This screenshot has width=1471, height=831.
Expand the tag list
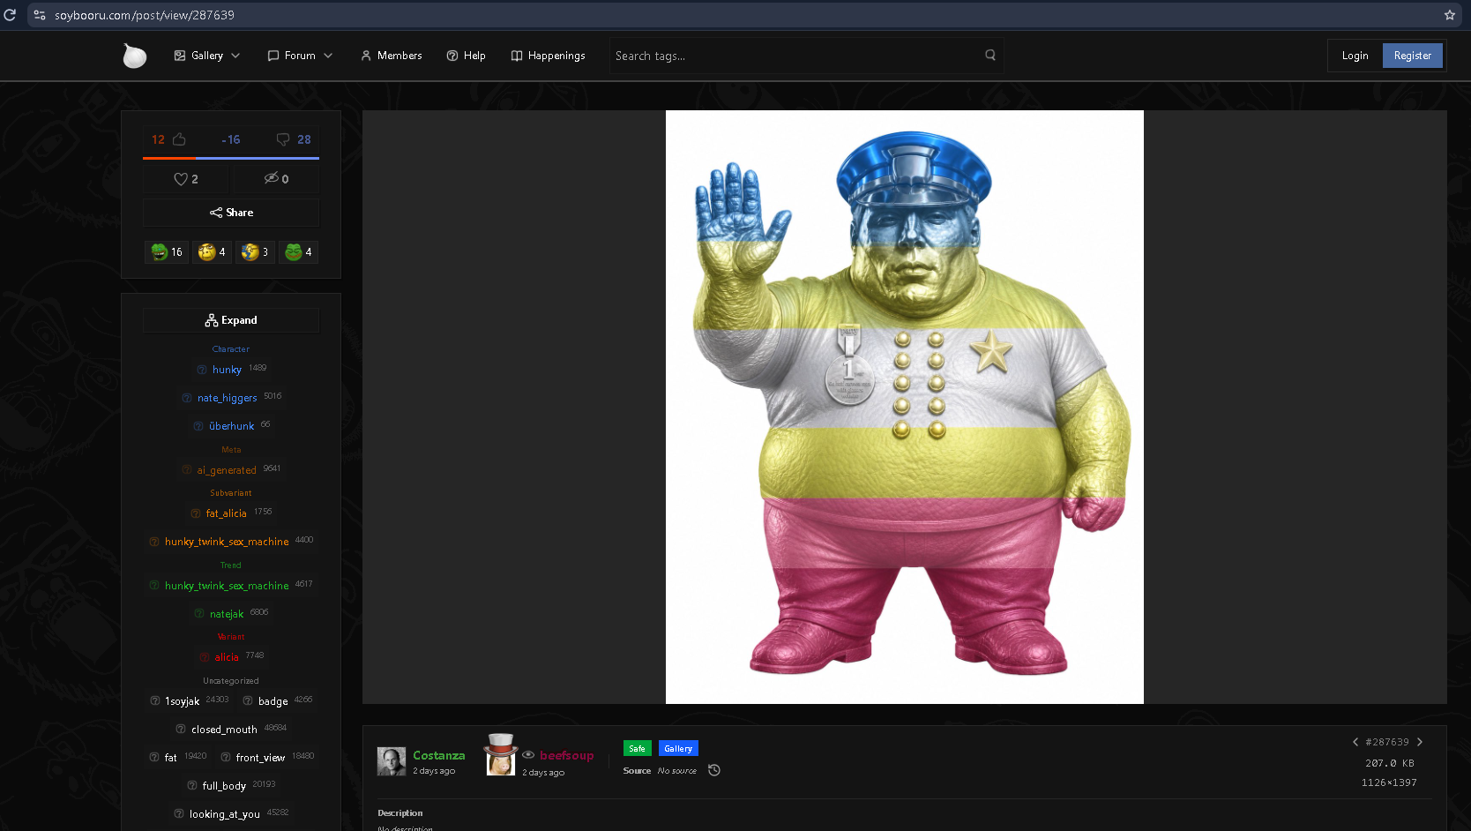231,320
